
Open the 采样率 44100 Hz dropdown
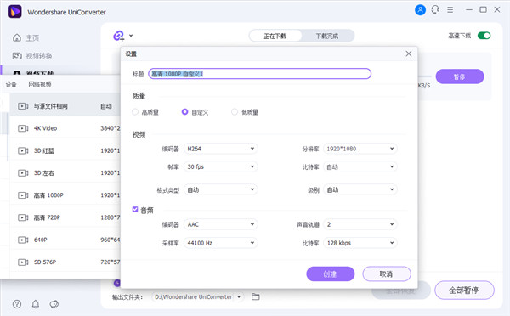point(220,243)
